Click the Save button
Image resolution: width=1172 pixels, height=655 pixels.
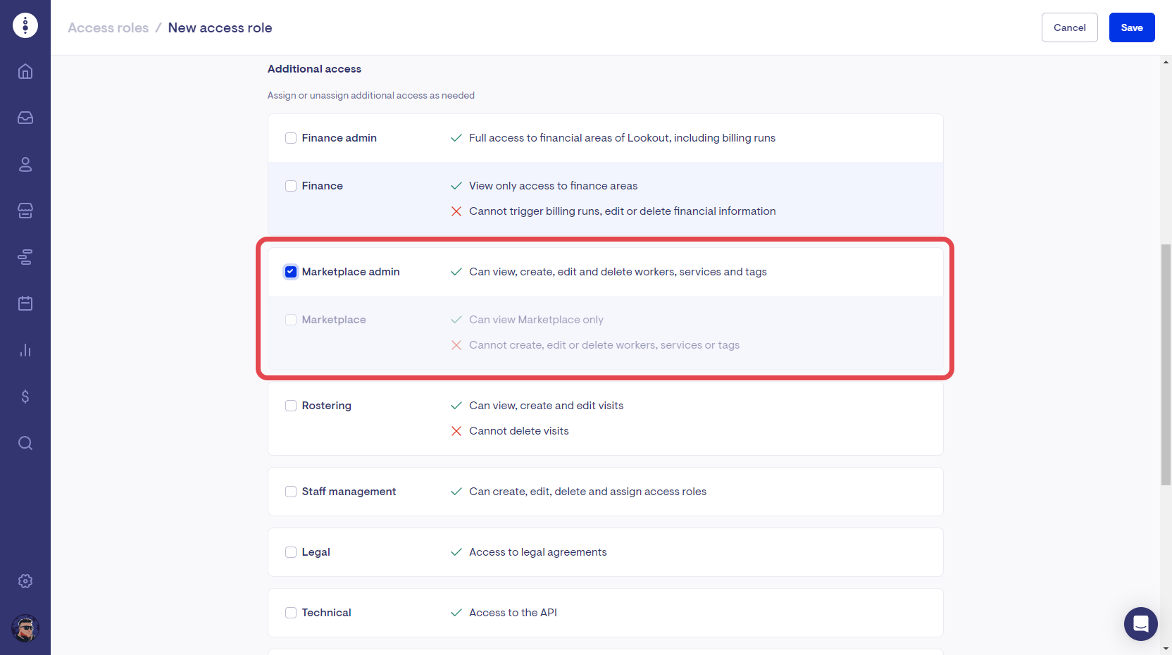pos(1131,27)
